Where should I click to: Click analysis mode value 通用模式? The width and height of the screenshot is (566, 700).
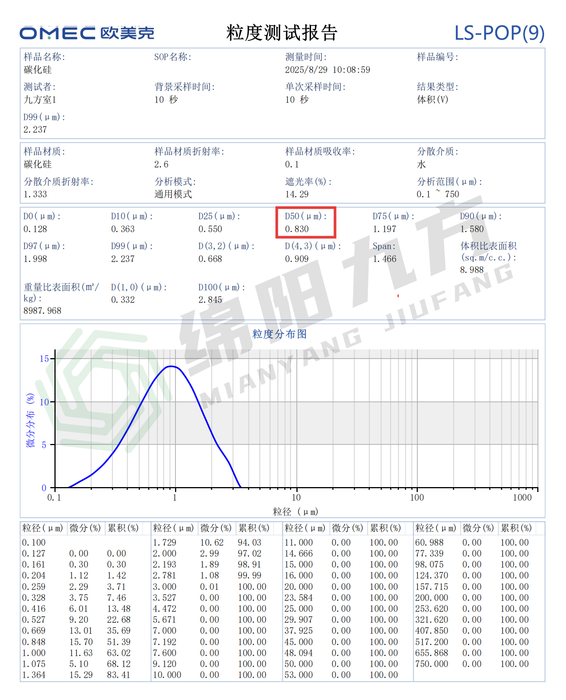173,194
